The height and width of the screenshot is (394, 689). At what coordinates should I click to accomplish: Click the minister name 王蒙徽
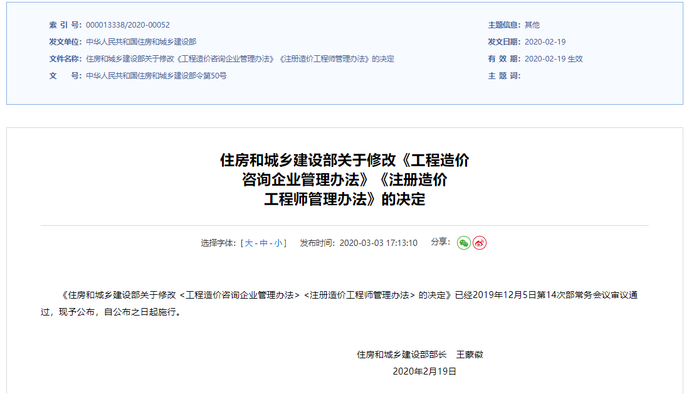470,354
